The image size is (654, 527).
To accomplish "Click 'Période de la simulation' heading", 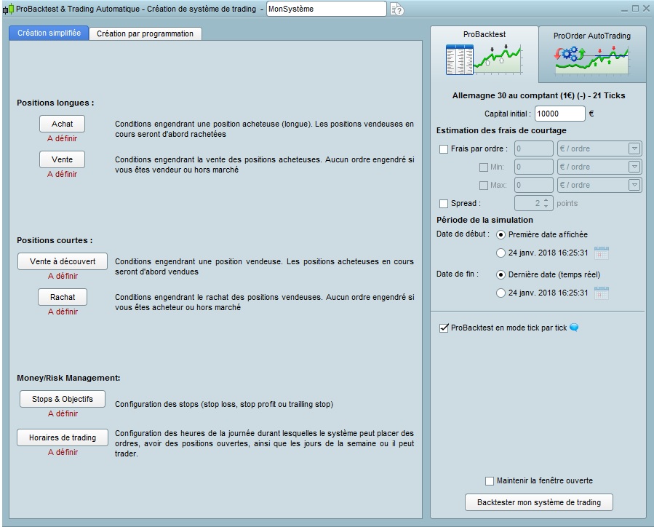I will click(x=484, y=220).
